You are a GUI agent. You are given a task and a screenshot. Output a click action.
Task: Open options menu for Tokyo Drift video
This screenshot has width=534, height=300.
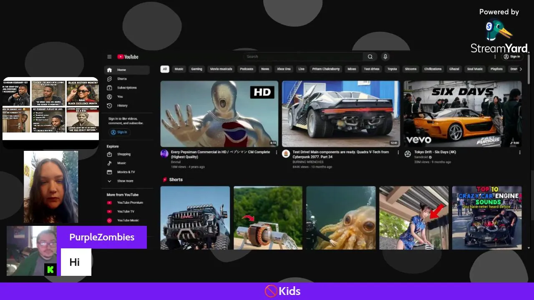coord(520,152)
